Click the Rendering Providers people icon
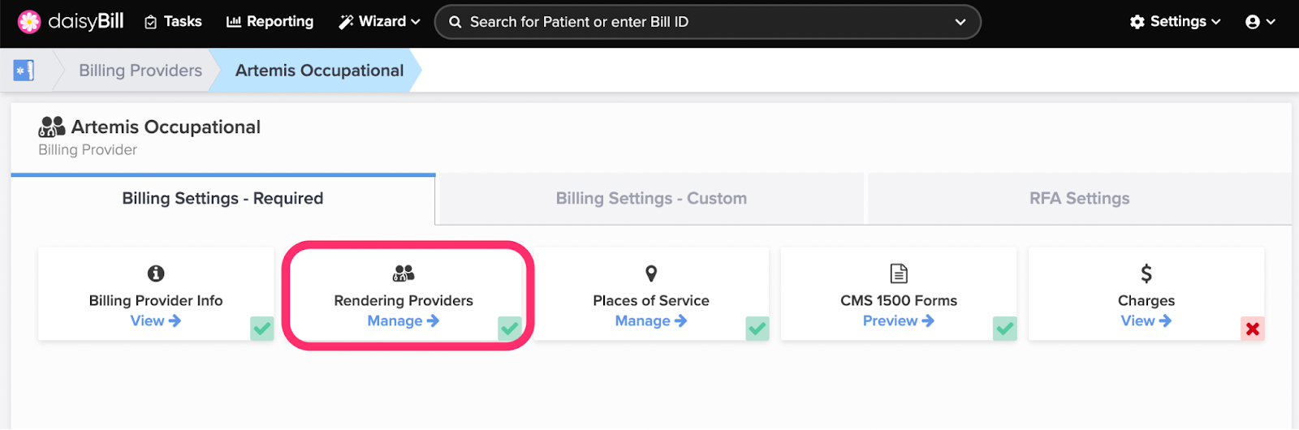 (404, 273)
